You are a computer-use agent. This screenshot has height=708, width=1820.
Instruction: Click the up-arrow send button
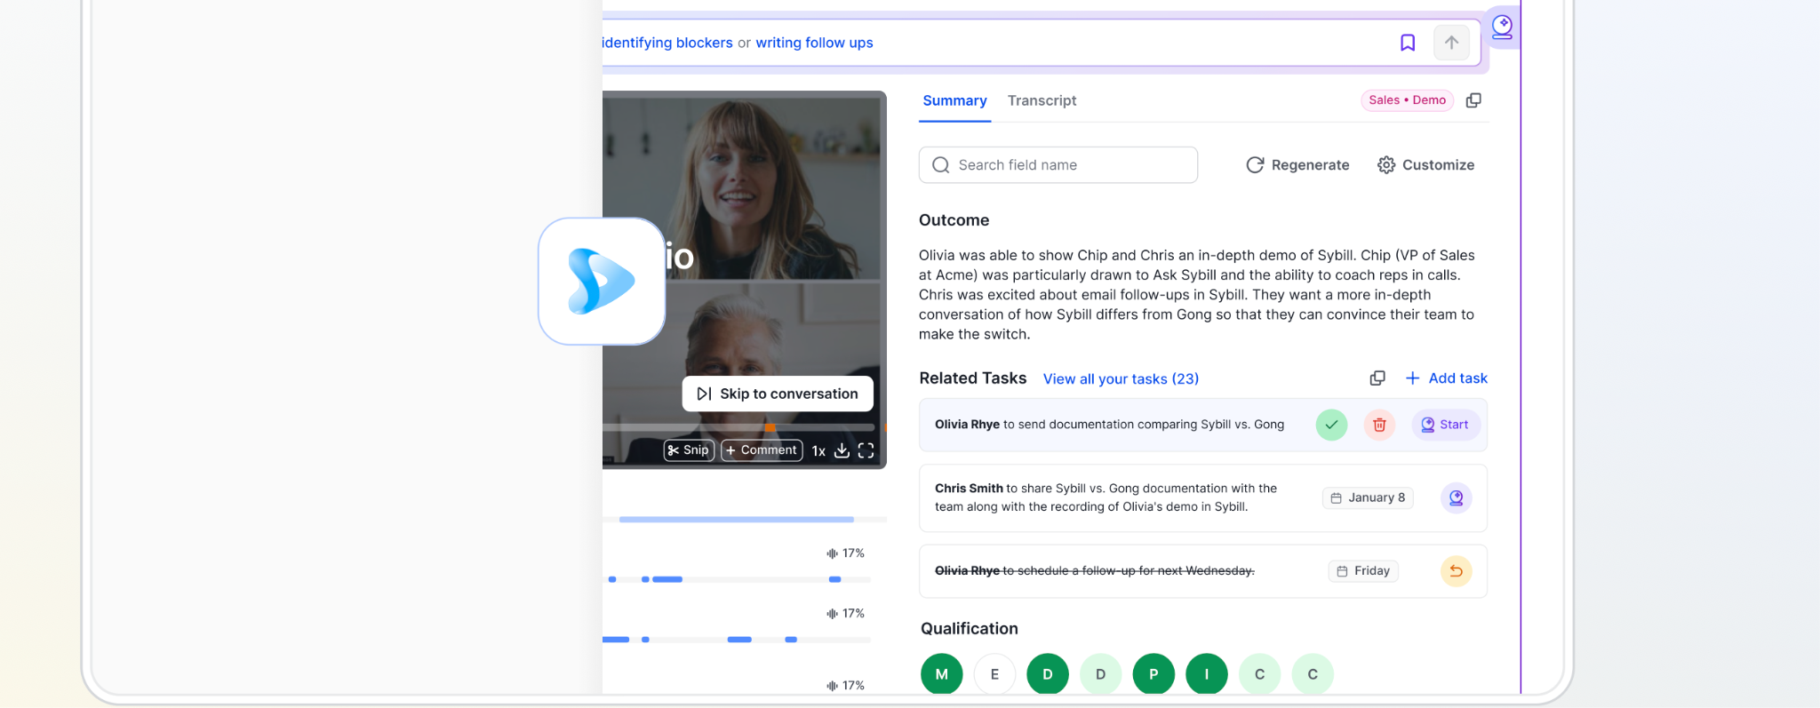pos(1451,43)
